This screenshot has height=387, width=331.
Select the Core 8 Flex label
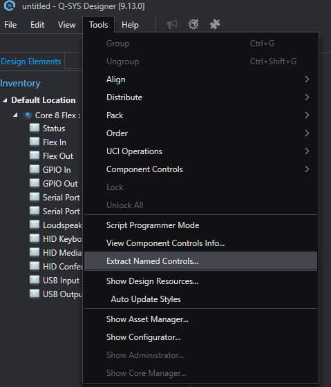[x=57, y=115]
